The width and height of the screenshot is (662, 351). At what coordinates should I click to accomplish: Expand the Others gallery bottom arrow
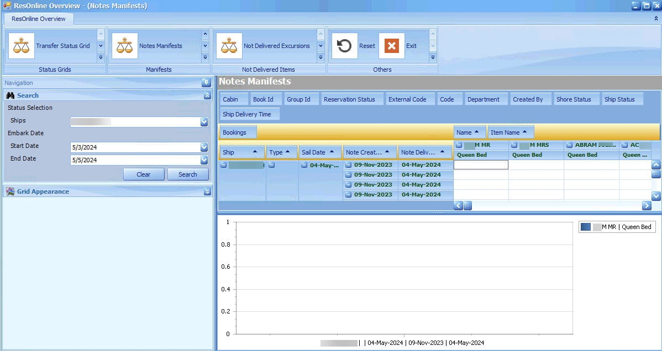click(x=433, y=57)
